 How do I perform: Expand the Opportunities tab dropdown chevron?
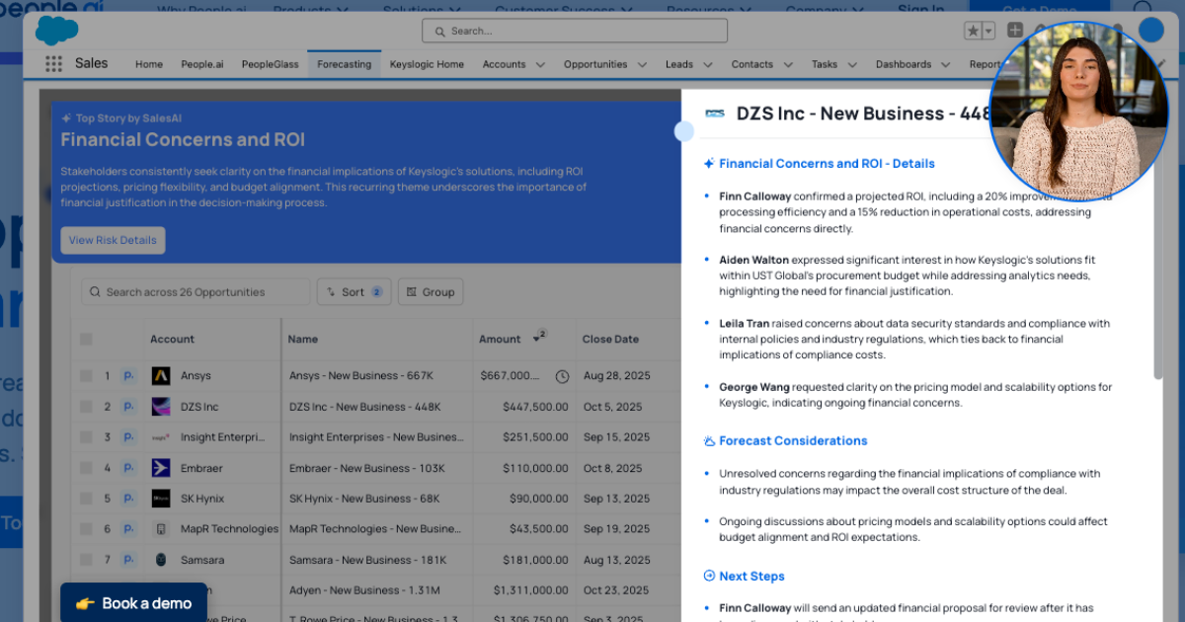pyautogui.click(x=642, y=65)
